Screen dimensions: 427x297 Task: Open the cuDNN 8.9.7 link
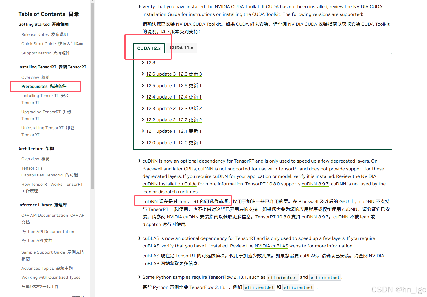tap(315, 184)
